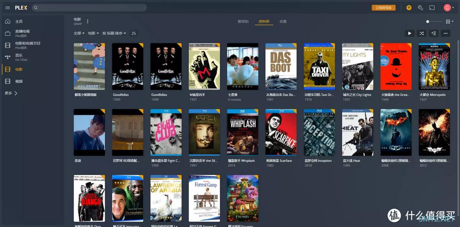Open the Silence of the Lambs poster
The image size is (460, 227).
coord(204,132)
